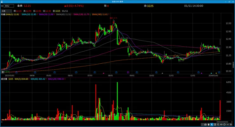Click the circular refresh icon
The width and height of the screenshot is (235, 127).
click(x=224, y=124)
